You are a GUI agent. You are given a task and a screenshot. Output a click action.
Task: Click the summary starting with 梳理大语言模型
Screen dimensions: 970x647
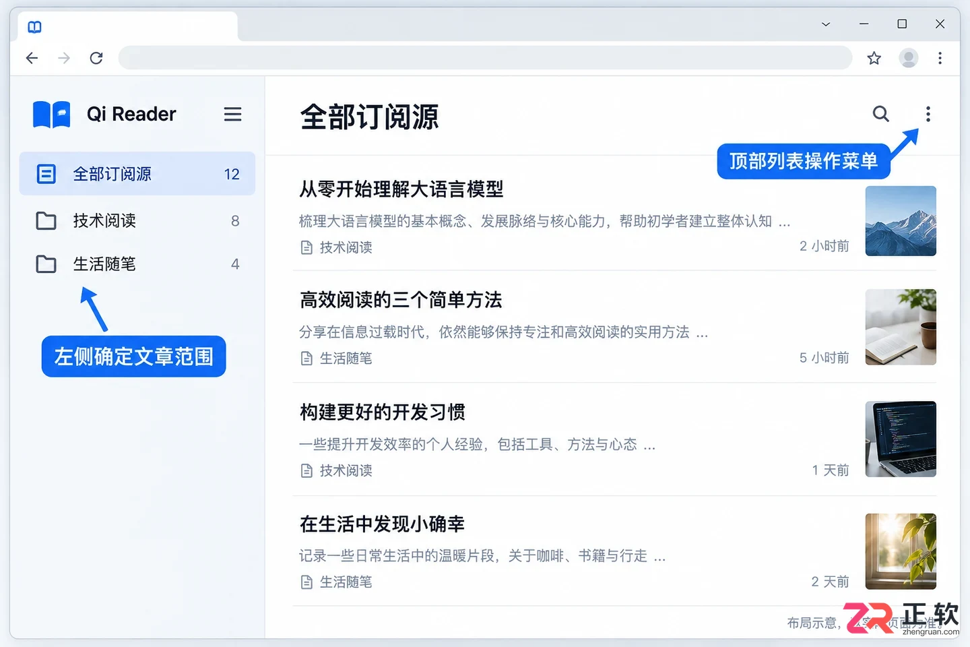coord(544,221)
